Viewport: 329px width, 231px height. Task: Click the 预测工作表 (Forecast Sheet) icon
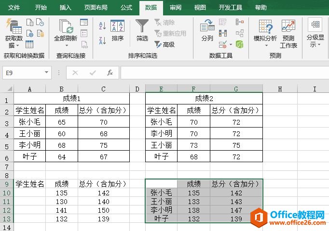click(x=288, y=33)
